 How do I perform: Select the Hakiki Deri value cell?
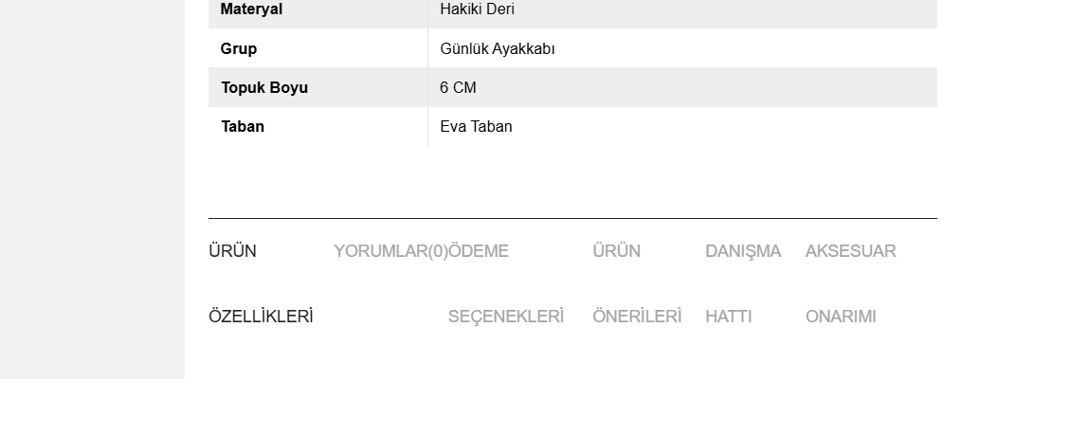pos(682,9)
